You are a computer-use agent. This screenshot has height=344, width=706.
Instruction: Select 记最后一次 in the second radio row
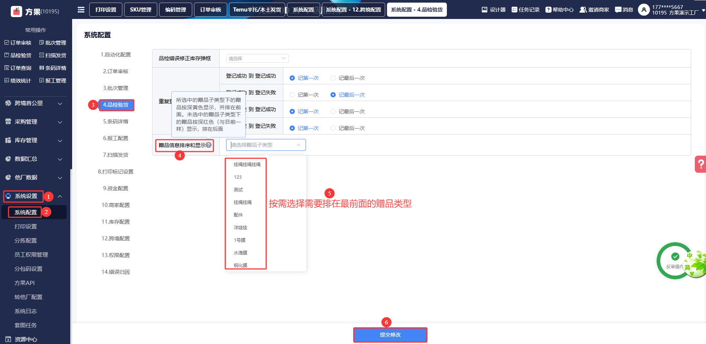click(333, 95)
